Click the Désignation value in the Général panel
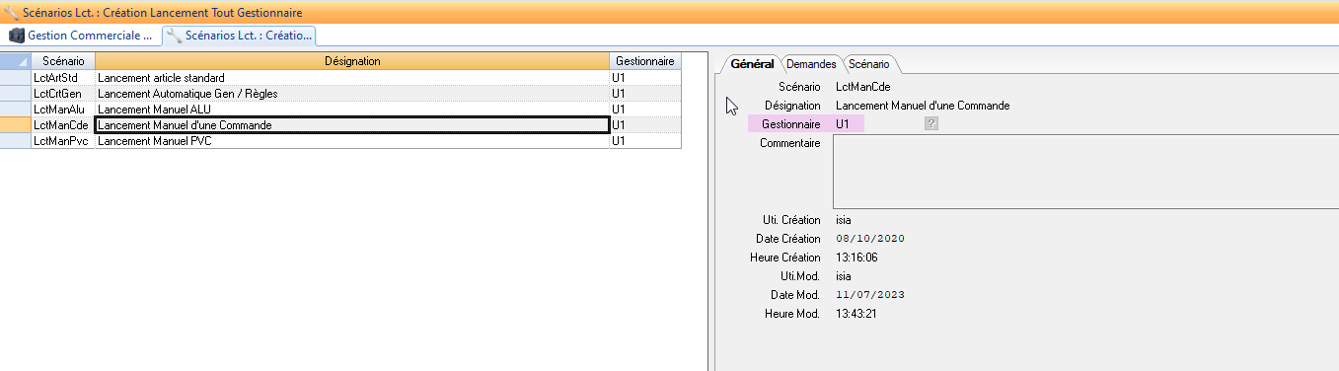The width and height of the screenshot is (1339, 371). click(922, 106)
